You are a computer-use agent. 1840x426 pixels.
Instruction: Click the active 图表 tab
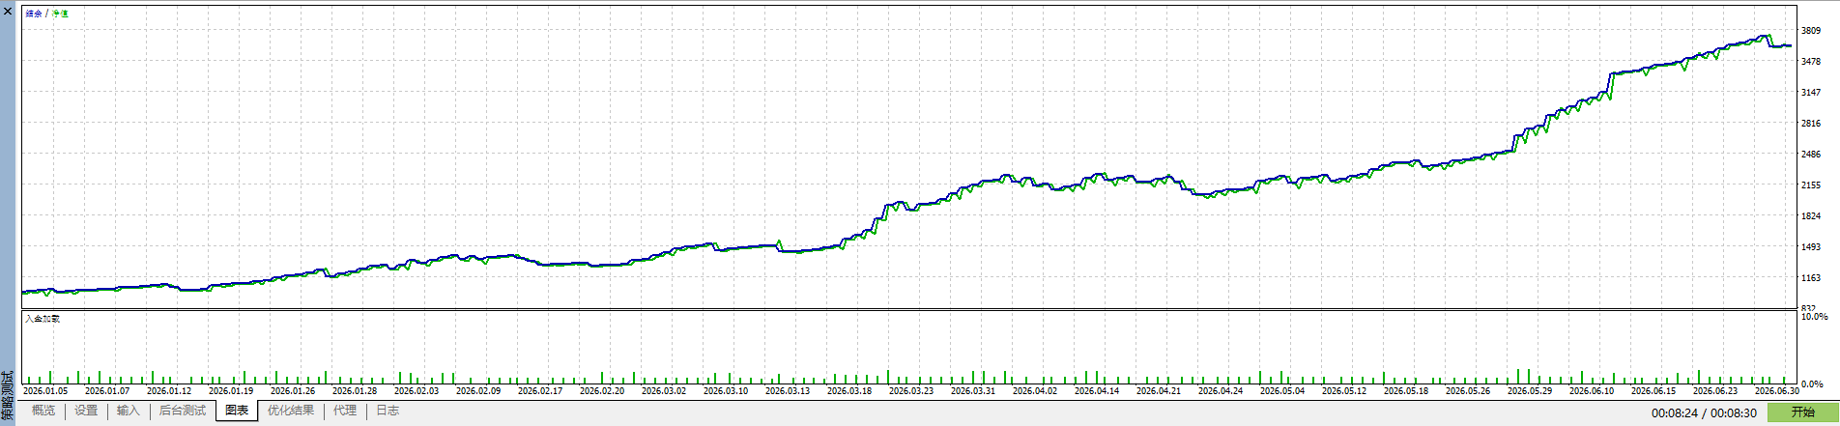click(x=237, y=411)
